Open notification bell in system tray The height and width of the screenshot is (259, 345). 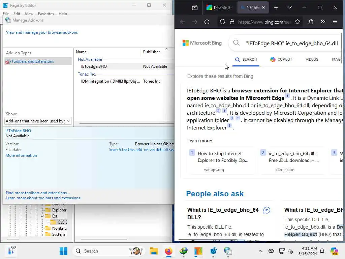(x=322, y=251)
